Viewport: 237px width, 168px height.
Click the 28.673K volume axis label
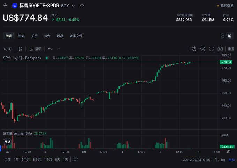click(x=227, y=147)
